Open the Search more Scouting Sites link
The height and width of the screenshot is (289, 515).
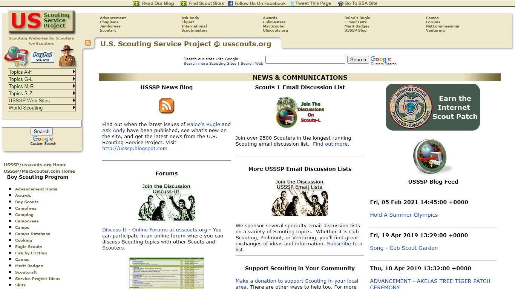(210, 64)
